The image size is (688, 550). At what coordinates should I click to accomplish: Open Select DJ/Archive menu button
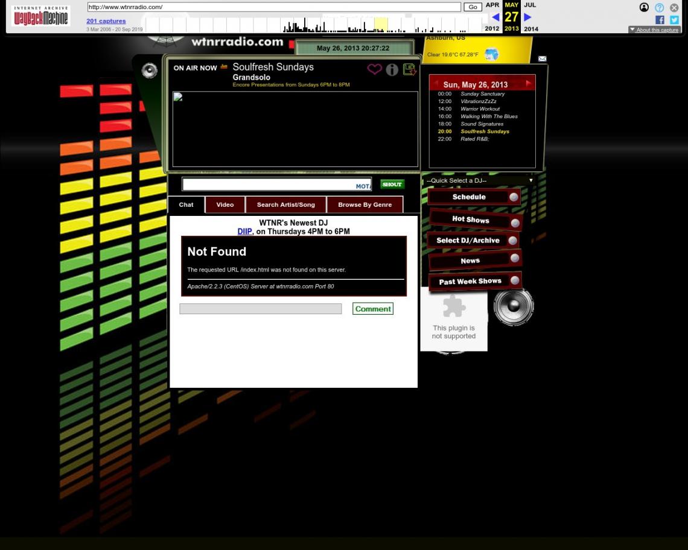[473, 241]
